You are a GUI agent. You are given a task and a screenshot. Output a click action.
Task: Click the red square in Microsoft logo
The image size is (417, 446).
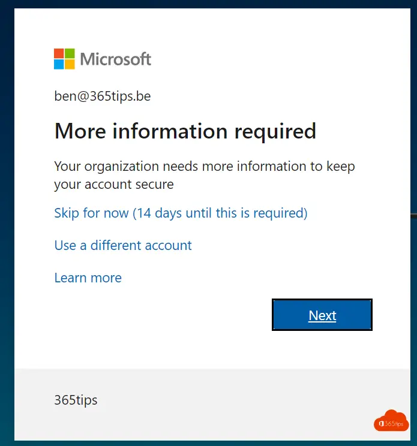point(59,53)
